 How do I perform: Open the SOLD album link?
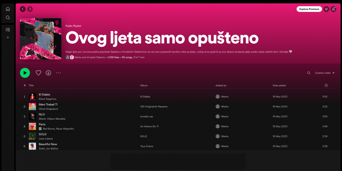(144, 136)
